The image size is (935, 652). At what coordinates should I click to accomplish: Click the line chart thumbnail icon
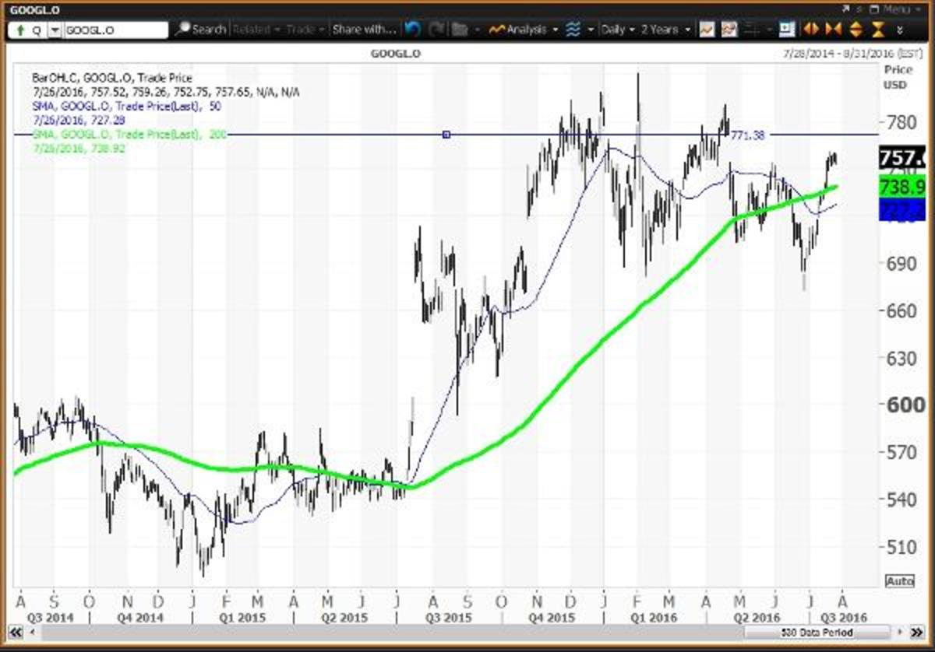click(707, 30)
